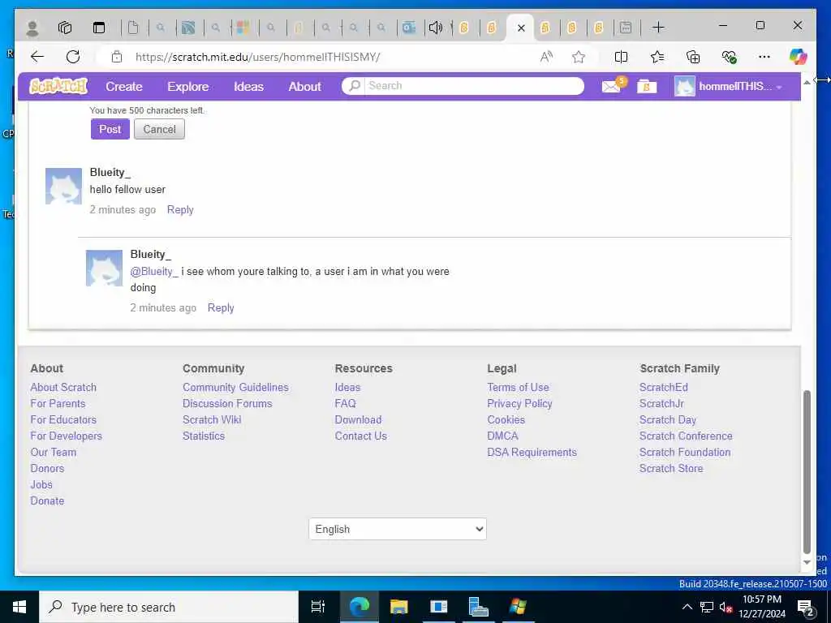Click the Ideas menu item in the navbar
The image size is (831, 623).
(248, 86)
